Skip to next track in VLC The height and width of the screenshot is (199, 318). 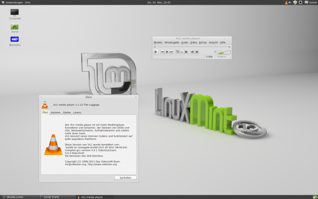coord(171,52)
